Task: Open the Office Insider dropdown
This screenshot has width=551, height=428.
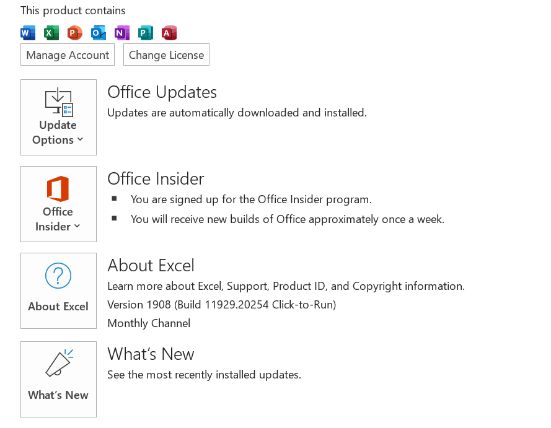Action: [58, 204]
